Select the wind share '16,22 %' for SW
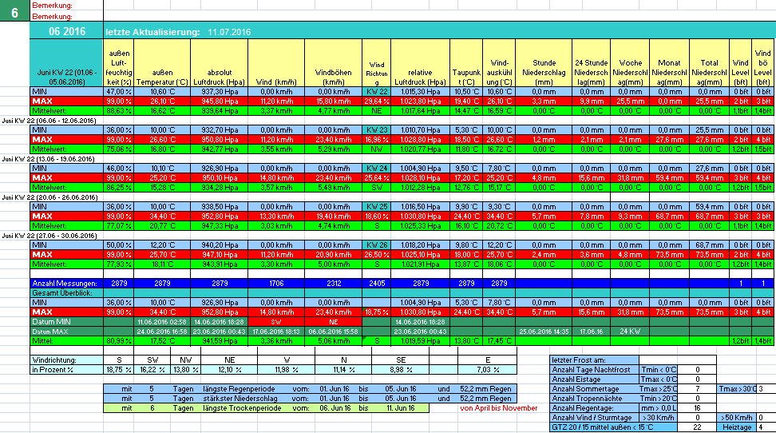 152,370
